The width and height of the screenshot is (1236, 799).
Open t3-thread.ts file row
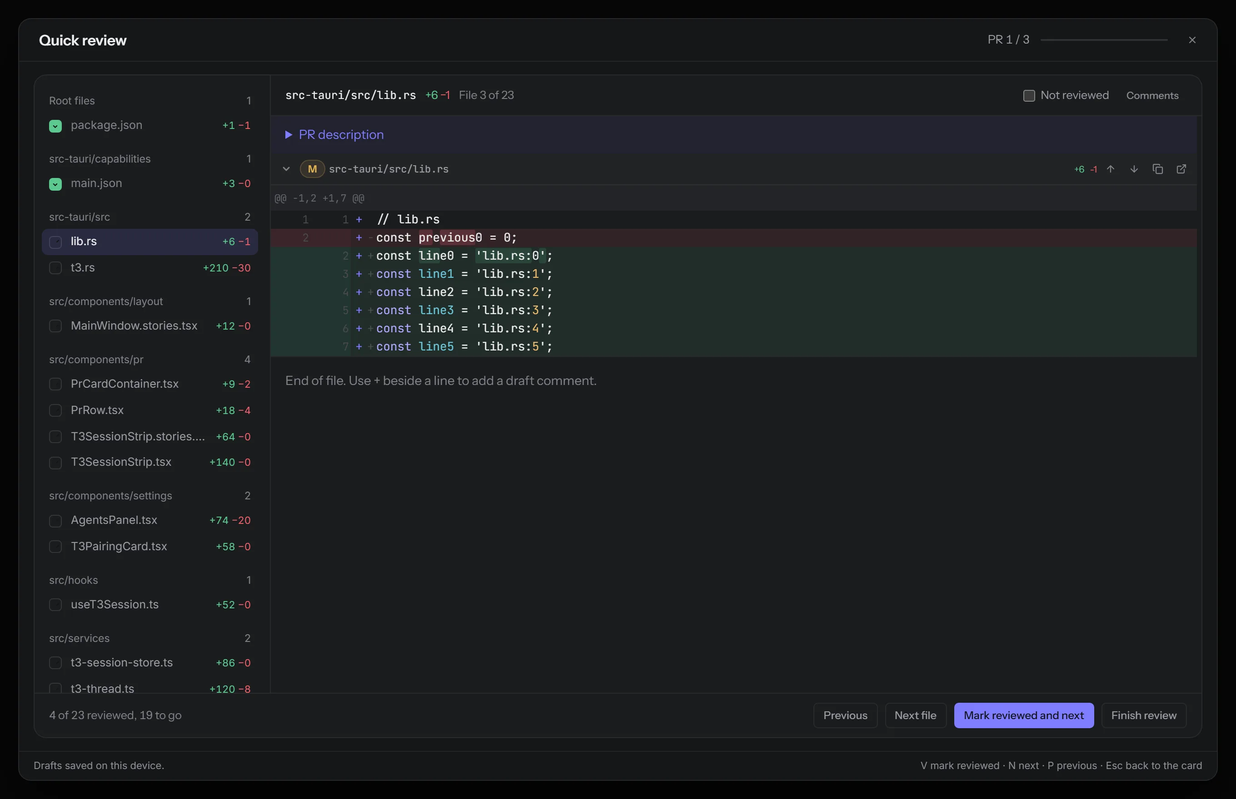[150, 687]
